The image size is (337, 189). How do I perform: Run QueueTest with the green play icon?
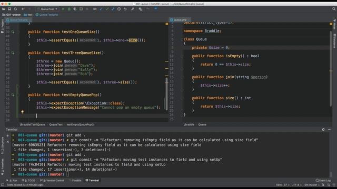coord(63,9)
